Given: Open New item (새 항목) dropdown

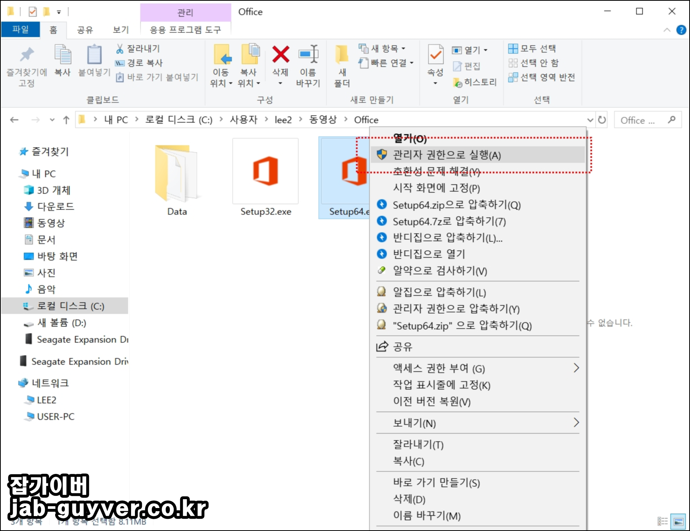Looking at the screenshot, I should point(382,49).
